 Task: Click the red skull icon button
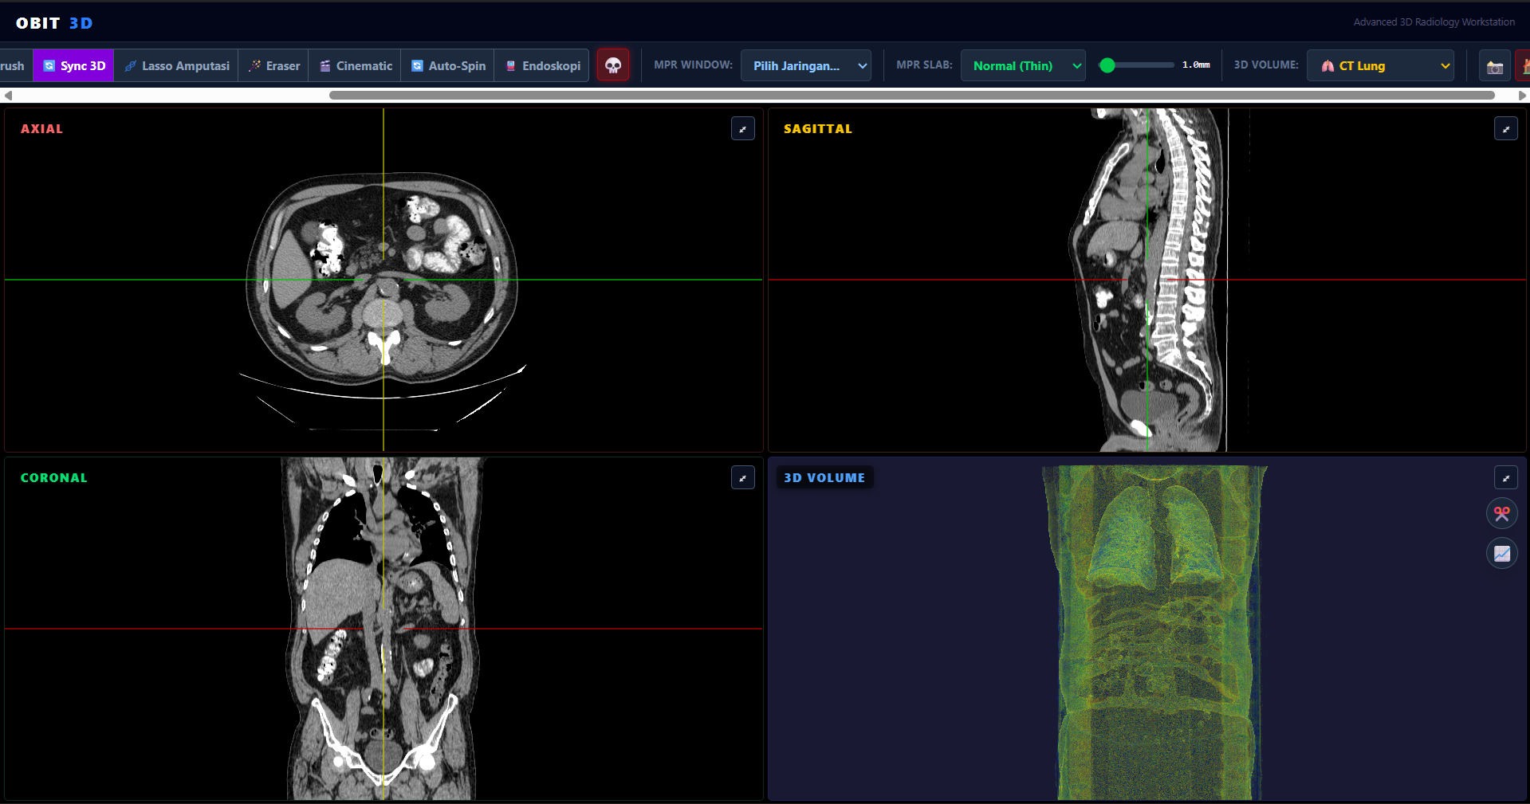pos(613,65)
